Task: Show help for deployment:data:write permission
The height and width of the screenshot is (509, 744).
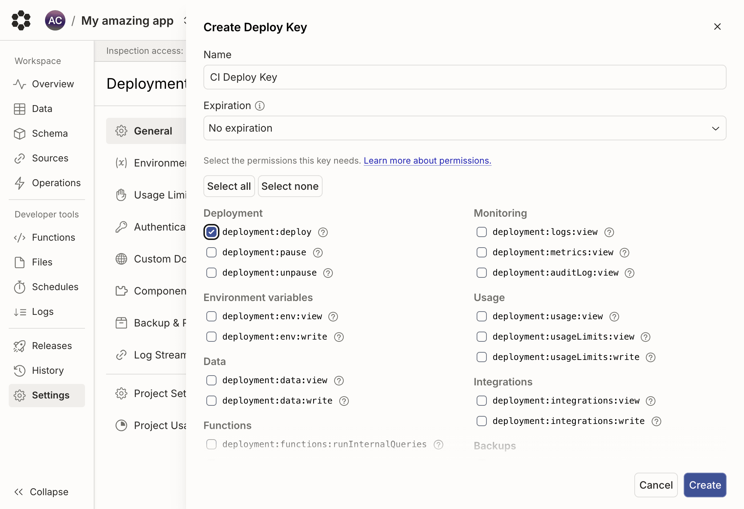Action: (344, 401)
